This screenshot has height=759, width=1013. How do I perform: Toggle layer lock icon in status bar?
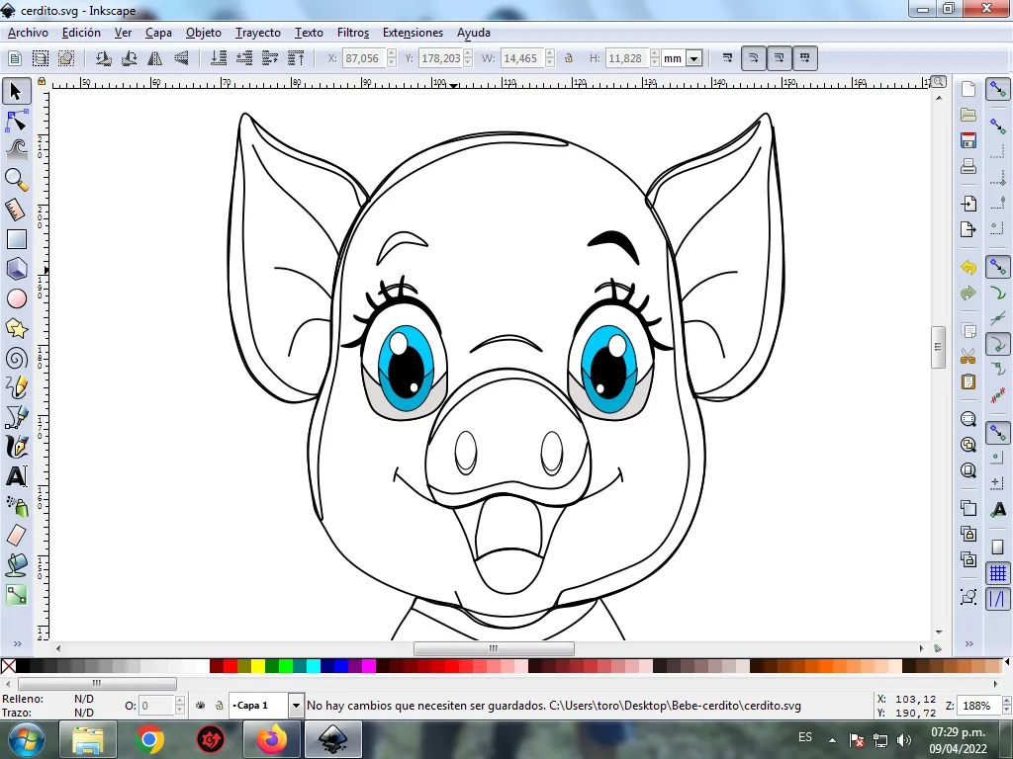click(x=219, y=706)
